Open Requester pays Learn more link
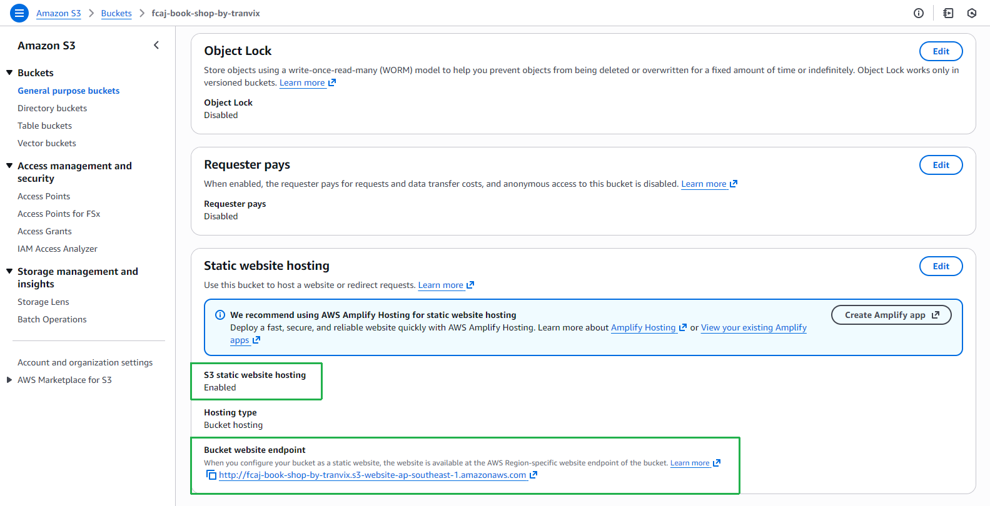This screenshot has width=990, height=506. [x=704, y=184]
